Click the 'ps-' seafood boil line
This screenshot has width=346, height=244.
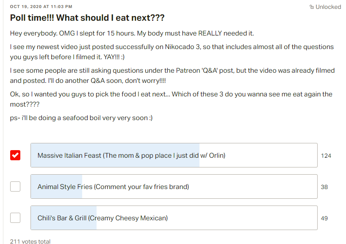(81, 118)
